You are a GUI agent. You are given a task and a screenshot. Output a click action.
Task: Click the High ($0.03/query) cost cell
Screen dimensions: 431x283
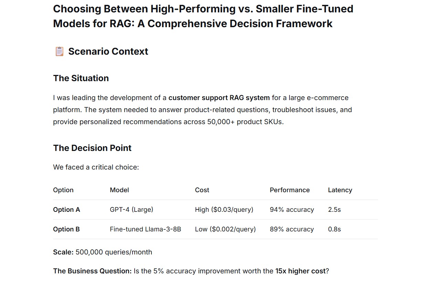(224, 210)
